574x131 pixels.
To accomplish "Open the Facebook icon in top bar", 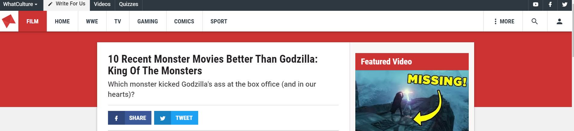I will (x=550, y=4).
